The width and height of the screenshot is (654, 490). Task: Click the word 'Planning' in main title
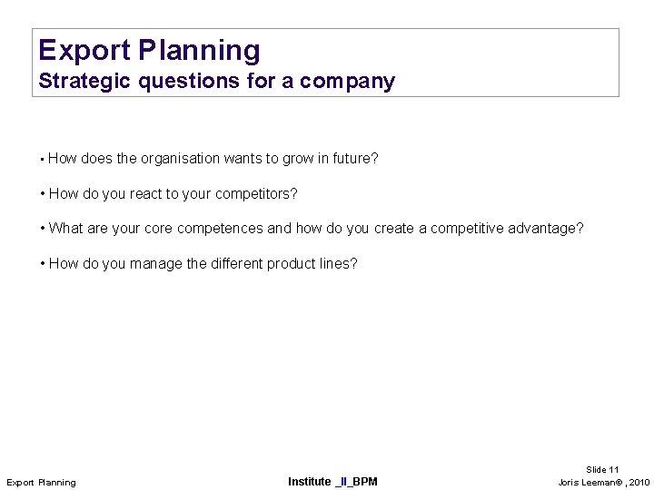point(199,51)
